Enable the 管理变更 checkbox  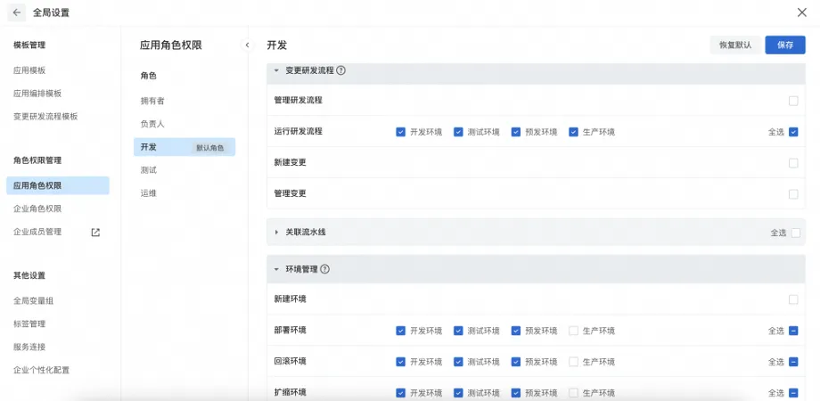pos(793,194)
